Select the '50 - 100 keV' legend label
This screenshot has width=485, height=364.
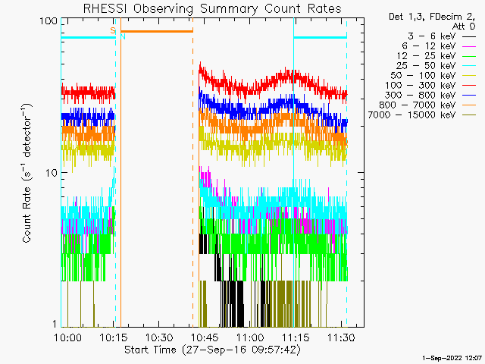click(x=423, y=76)
